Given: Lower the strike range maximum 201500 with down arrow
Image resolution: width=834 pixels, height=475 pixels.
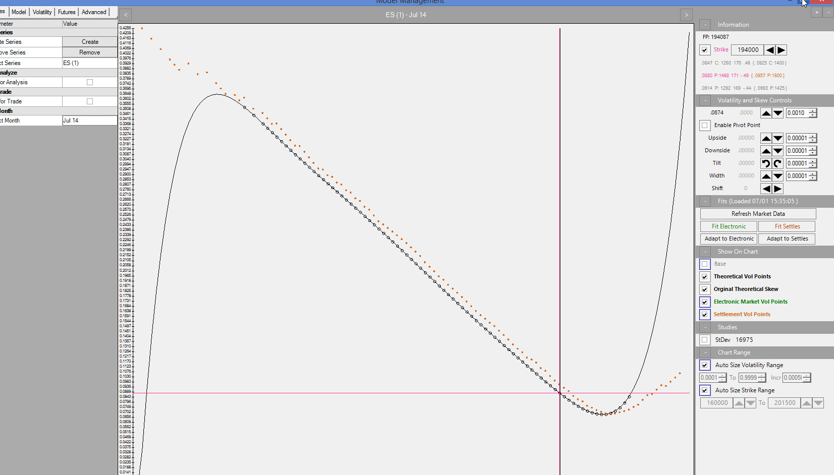Looking at the screenshot, I should click(818, 403).
